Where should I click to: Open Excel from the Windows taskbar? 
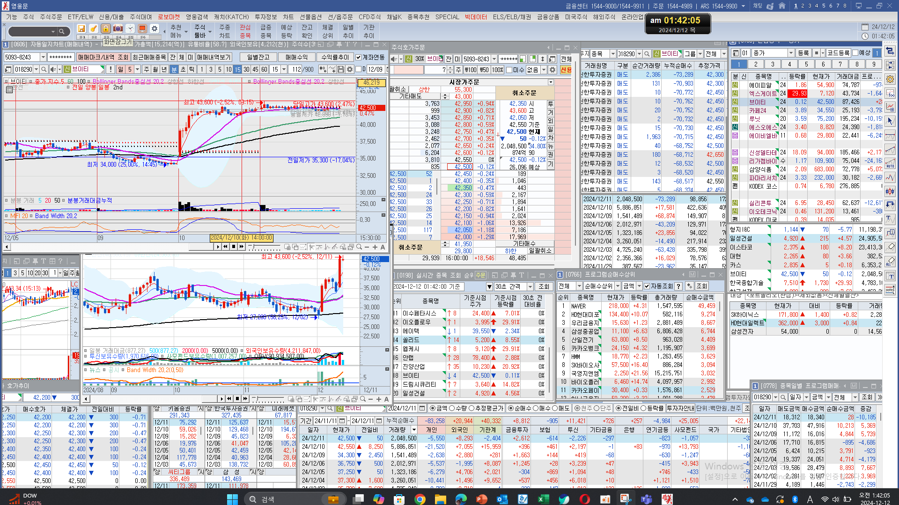[542, 499]
